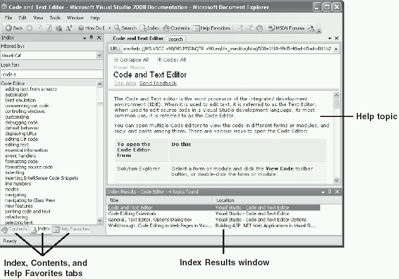Select 'adding text from a macro' index entry

point(31,89)
